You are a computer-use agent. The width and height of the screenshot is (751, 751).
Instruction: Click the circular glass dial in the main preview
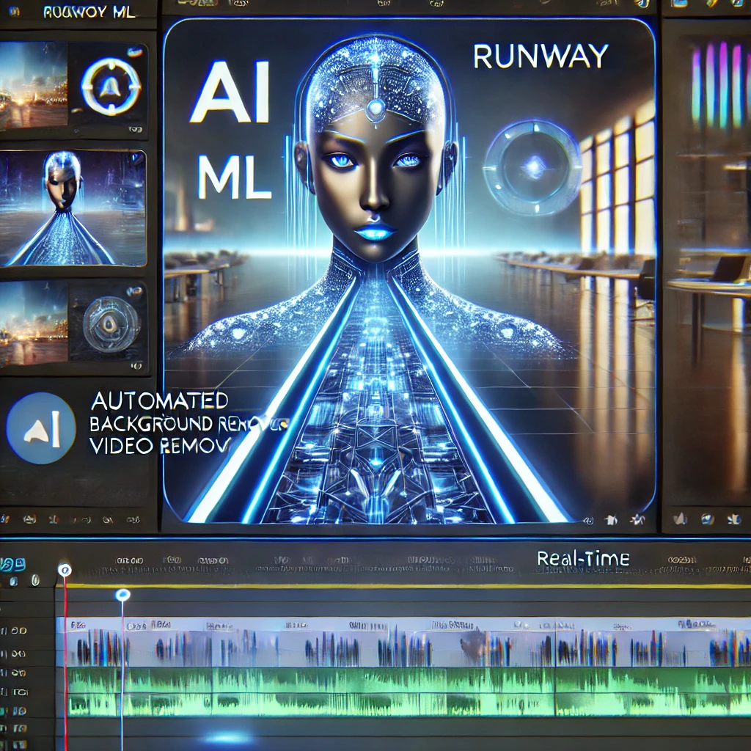pos(534,167)
